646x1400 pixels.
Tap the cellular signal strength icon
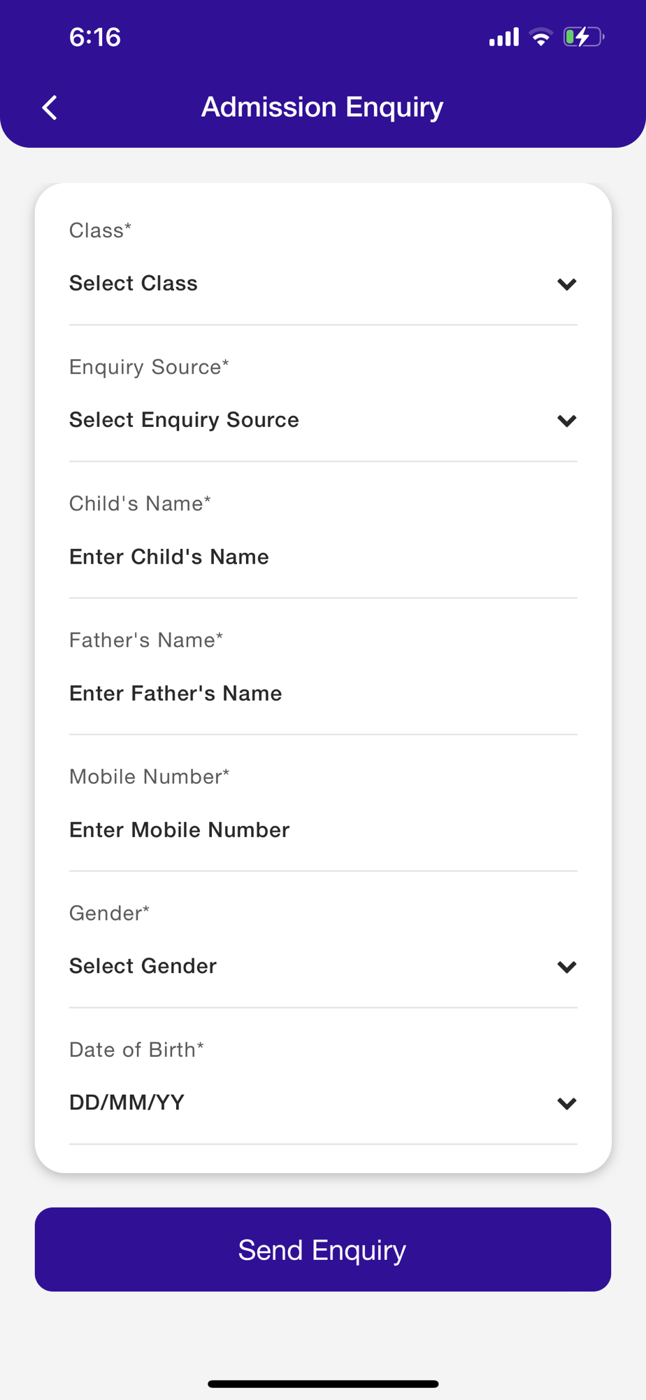click(504, 37)
